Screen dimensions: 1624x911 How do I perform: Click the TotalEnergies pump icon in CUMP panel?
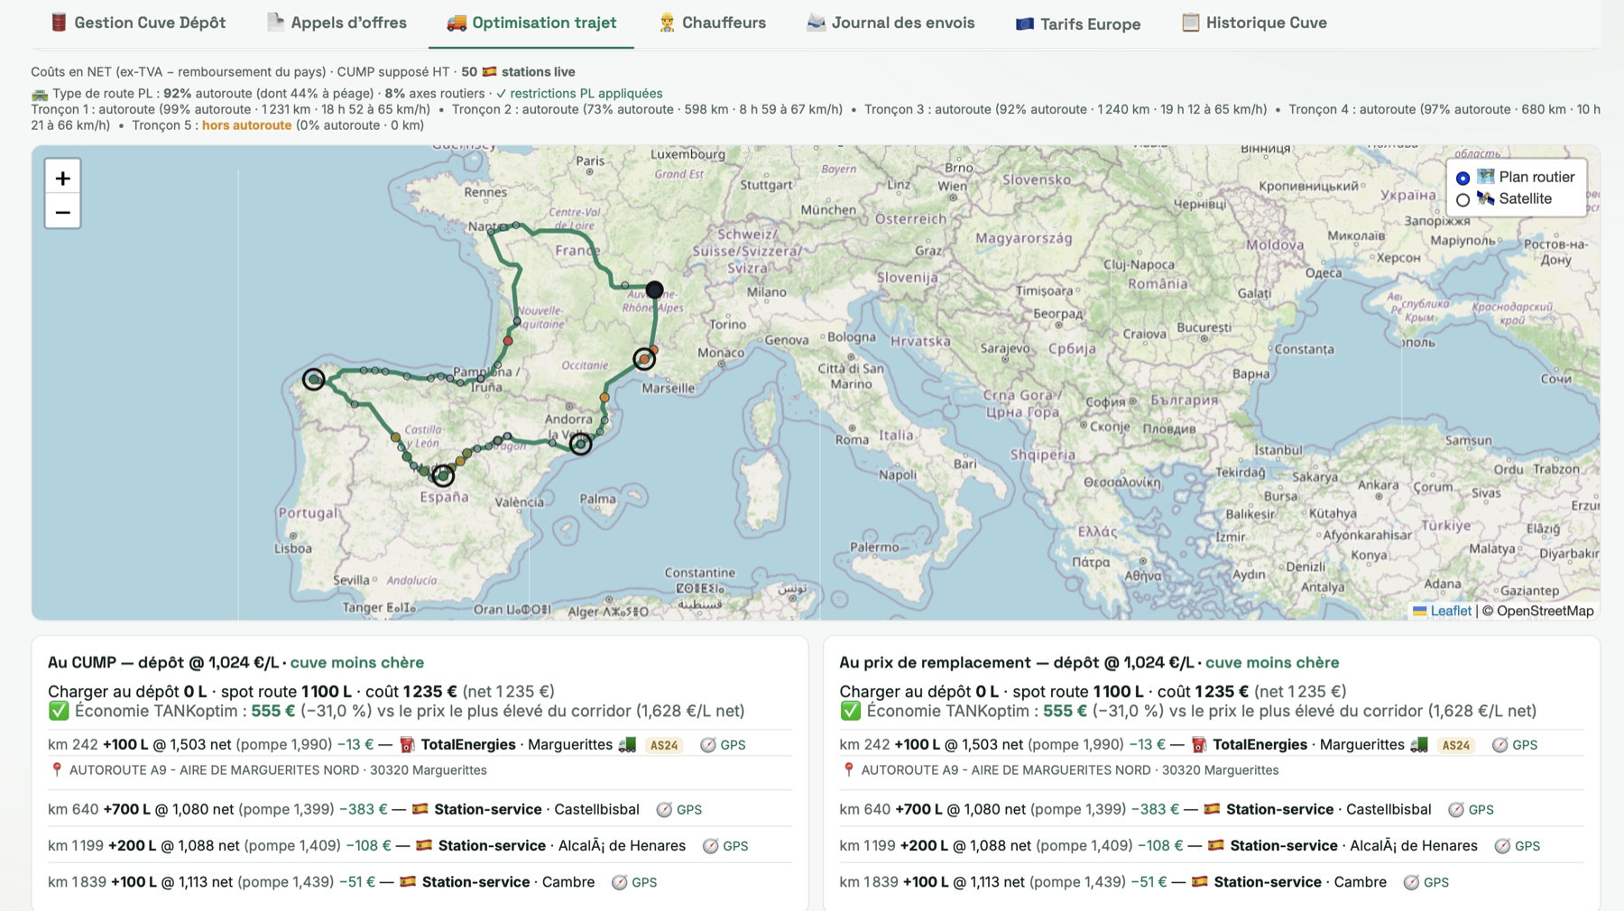coord(407,745)
